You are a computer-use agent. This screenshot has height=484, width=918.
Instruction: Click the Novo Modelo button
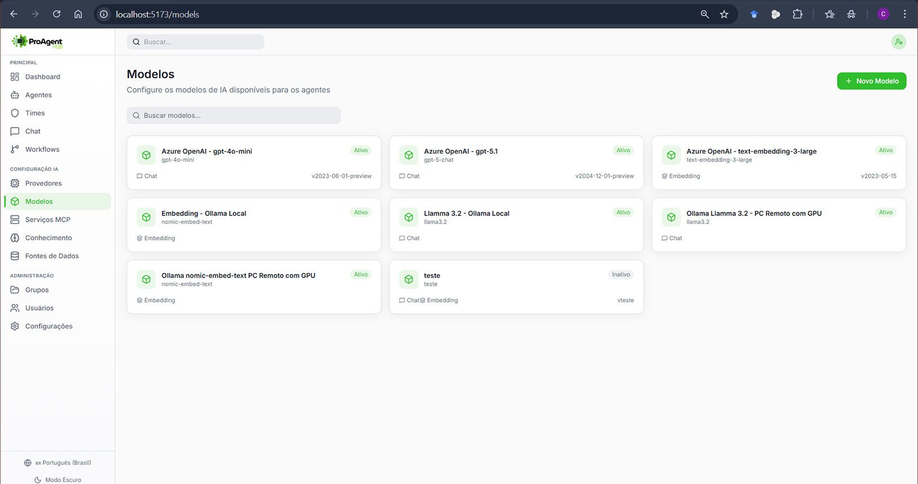[871, 81]
